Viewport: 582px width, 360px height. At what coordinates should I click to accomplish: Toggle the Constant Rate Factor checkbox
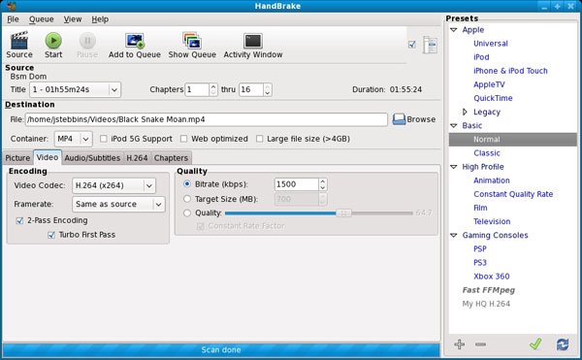(x=200, y=226)
